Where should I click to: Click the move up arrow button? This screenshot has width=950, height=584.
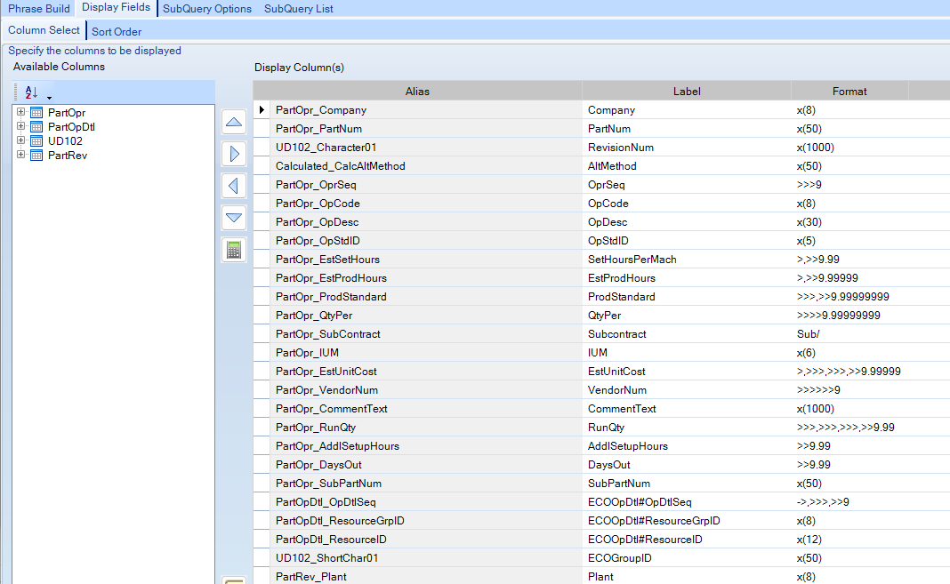coord(234,123)
